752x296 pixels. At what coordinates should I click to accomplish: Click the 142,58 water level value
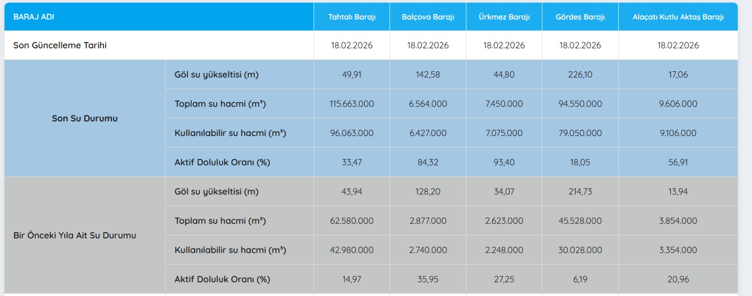tap(428, 75)
